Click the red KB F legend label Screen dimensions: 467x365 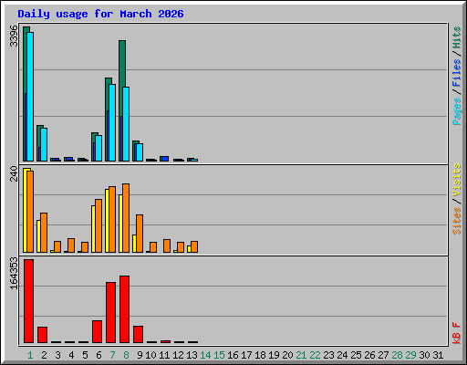(x=457, y=333)
